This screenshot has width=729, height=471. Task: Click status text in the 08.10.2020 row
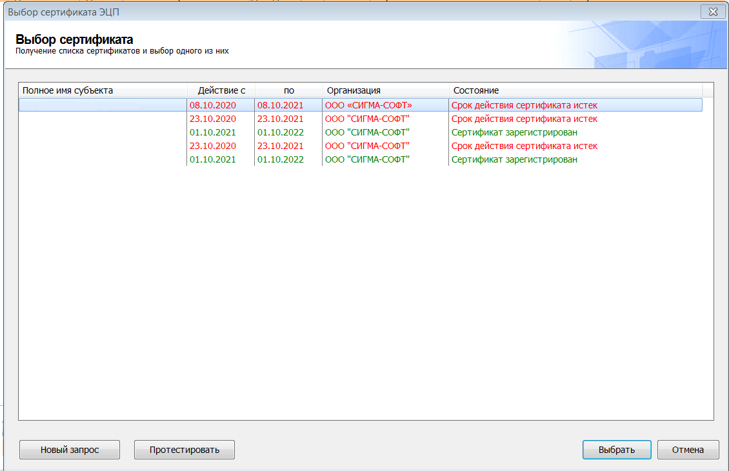[524, 105]
